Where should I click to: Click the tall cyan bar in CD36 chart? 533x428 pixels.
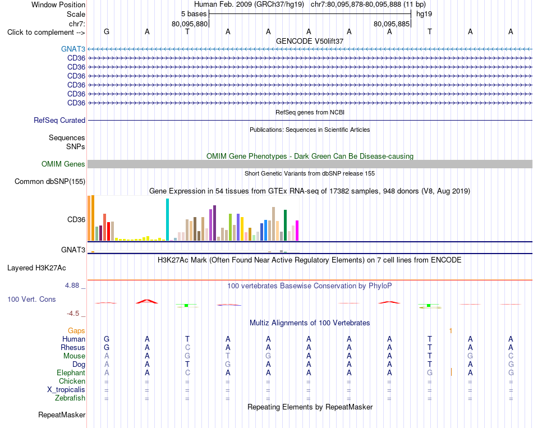(167, 219)
